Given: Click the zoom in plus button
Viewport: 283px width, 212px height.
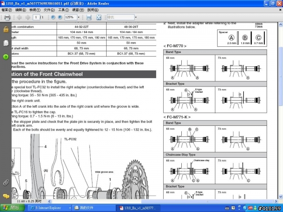Looking at the screenshot, I should tap(60, 17).
